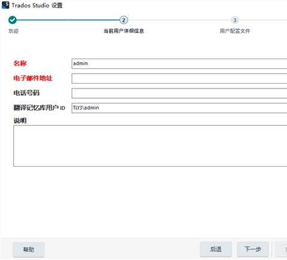This screenshot has height=260, width=287.
Task: Click the Trados Studio 设置 window title
Action: click(x=37, y=5)
